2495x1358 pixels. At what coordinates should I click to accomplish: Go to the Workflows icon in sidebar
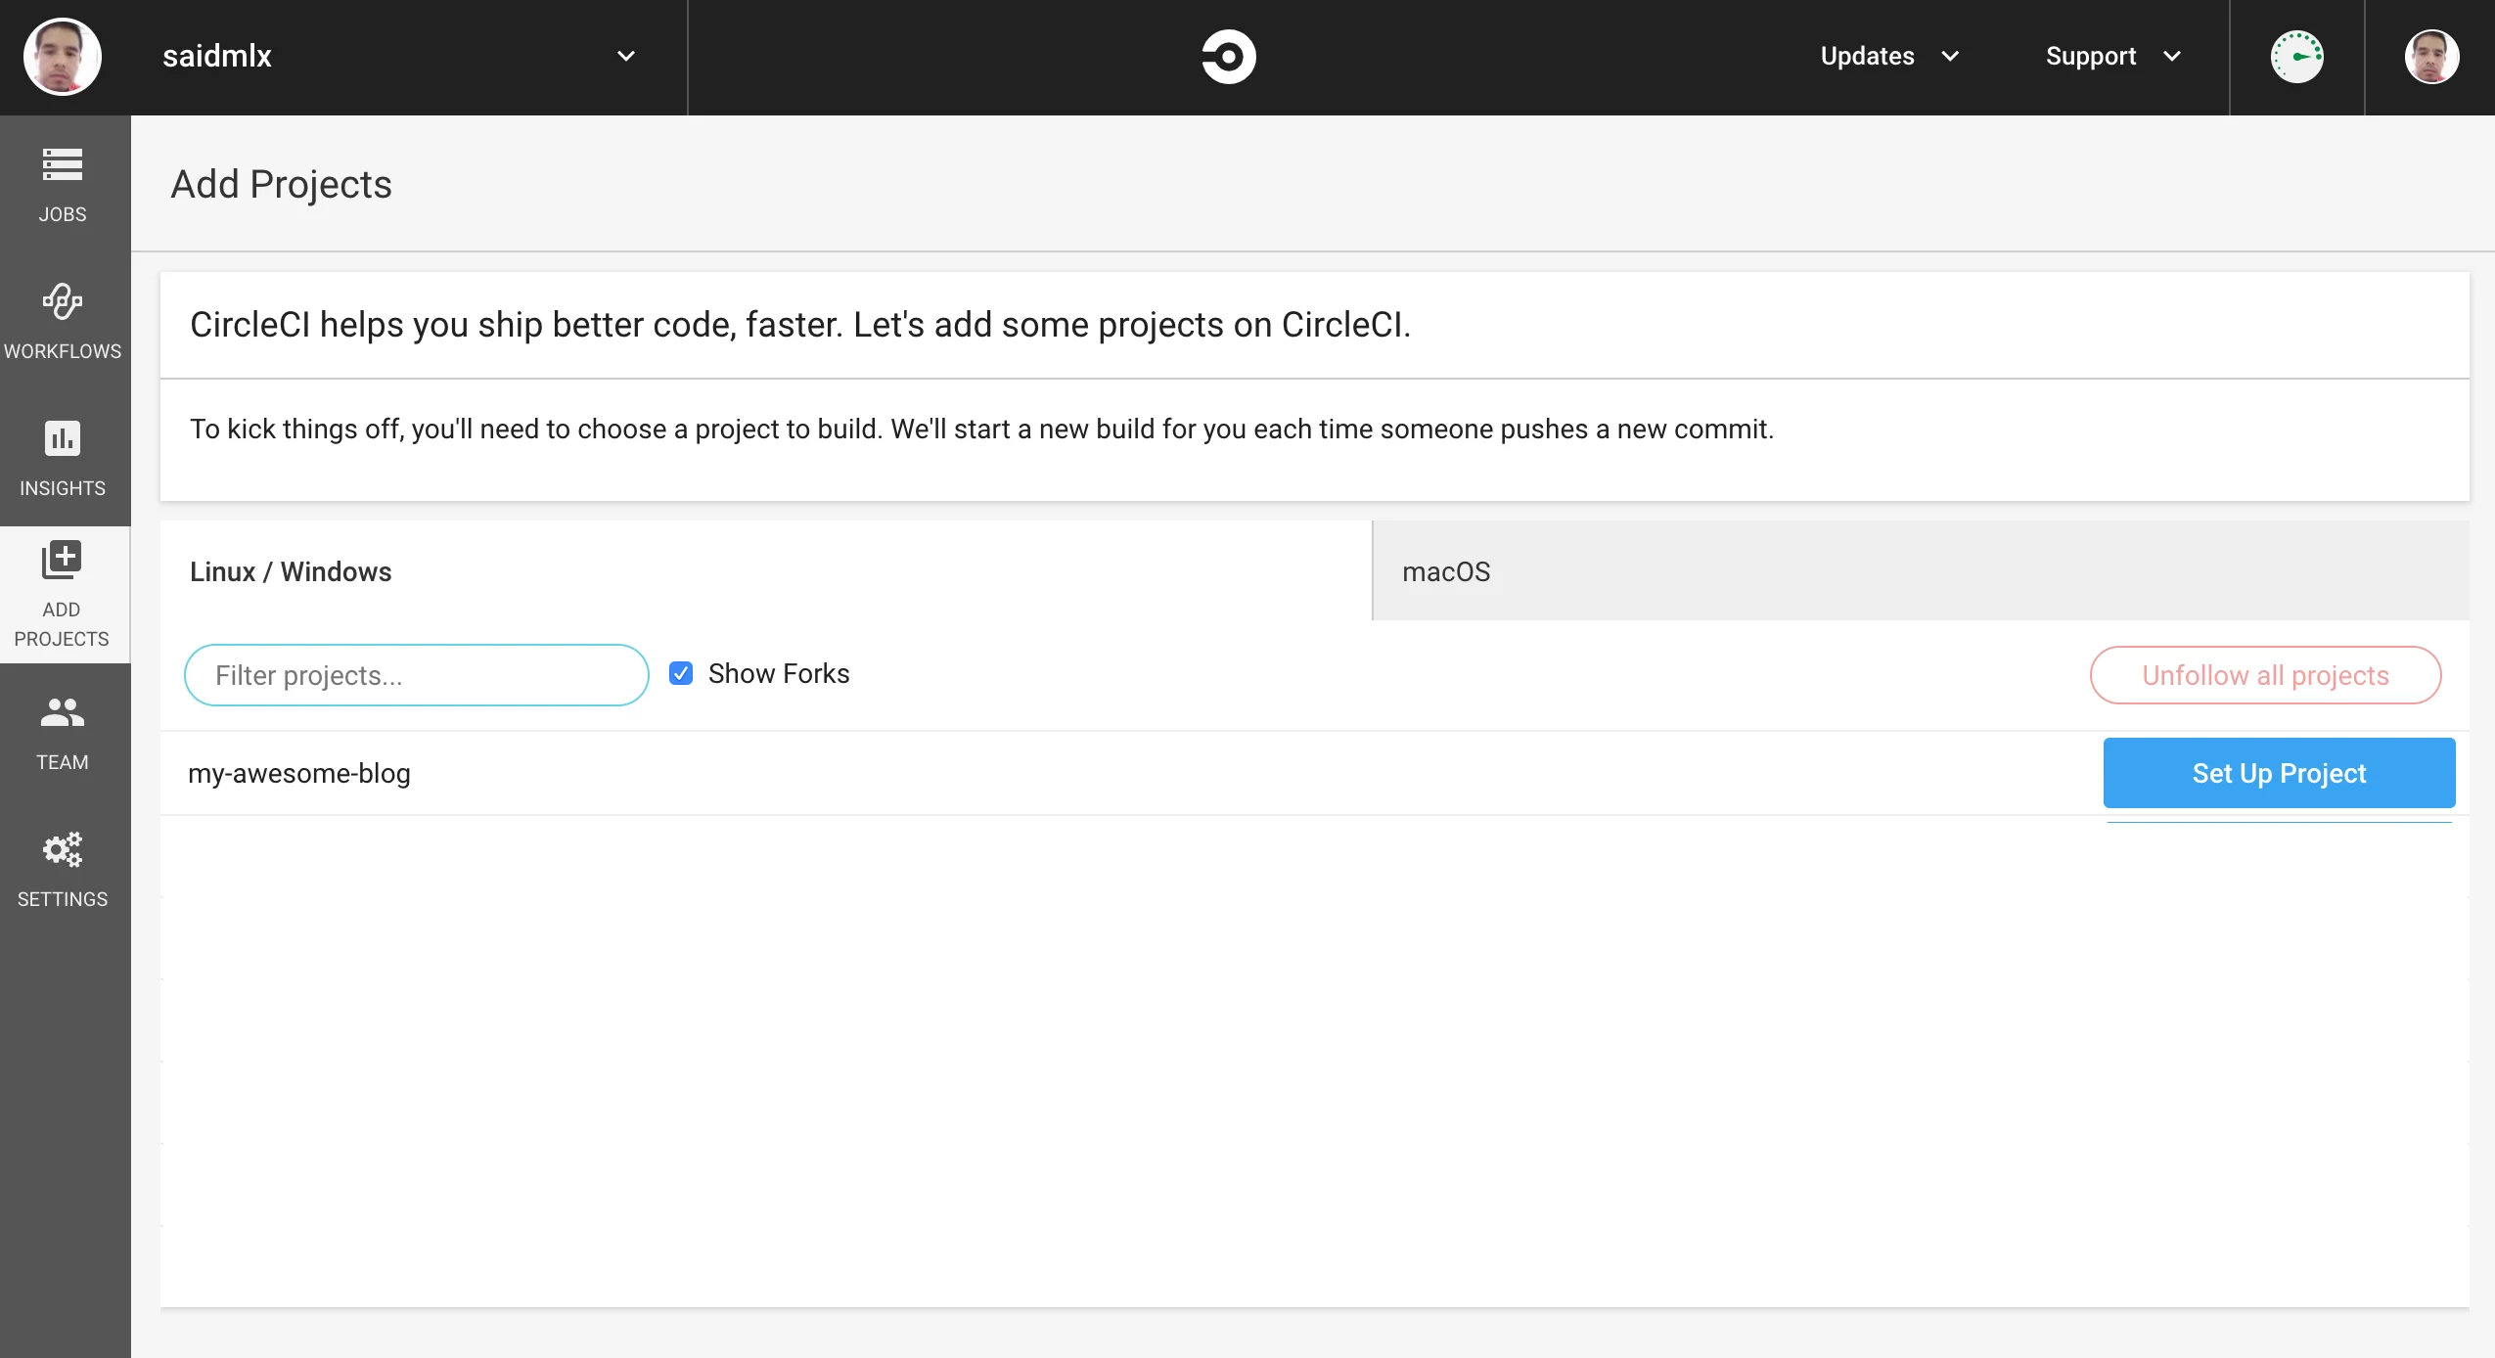point(63,301)
